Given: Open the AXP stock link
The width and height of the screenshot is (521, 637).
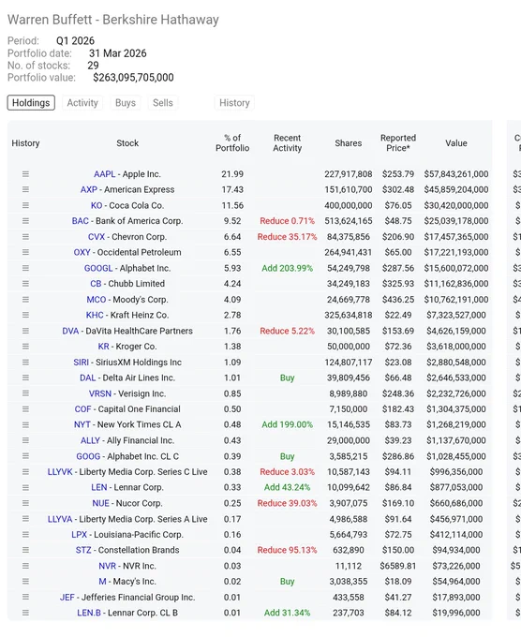Looking at the screenshot, I should tap(89, 189).
